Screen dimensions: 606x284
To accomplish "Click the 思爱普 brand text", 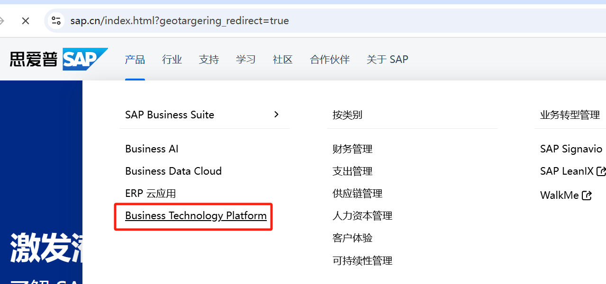I will [x=34, y=59].
